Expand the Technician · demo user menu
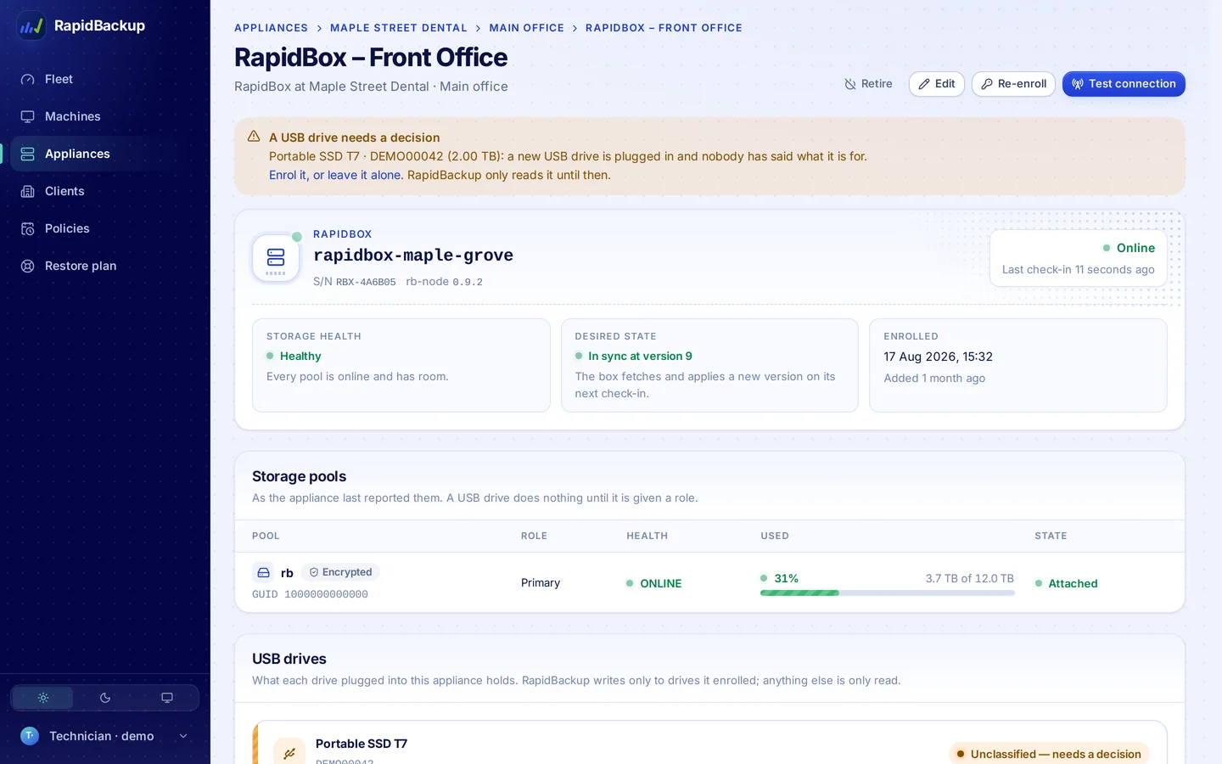The height and width of the screenshot is (764, 1222). [104, 736]
